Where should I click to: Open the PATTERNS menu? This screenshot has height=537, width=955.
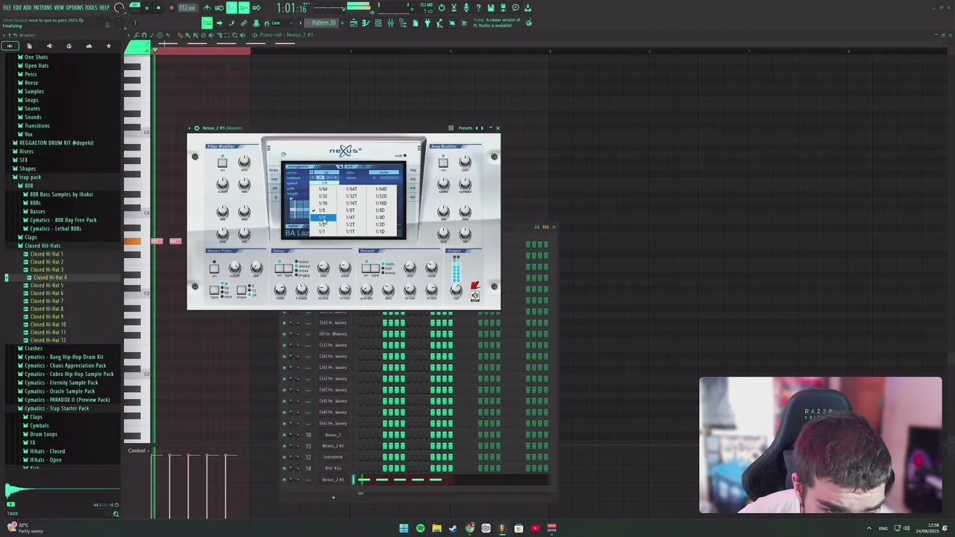point(43,7)
